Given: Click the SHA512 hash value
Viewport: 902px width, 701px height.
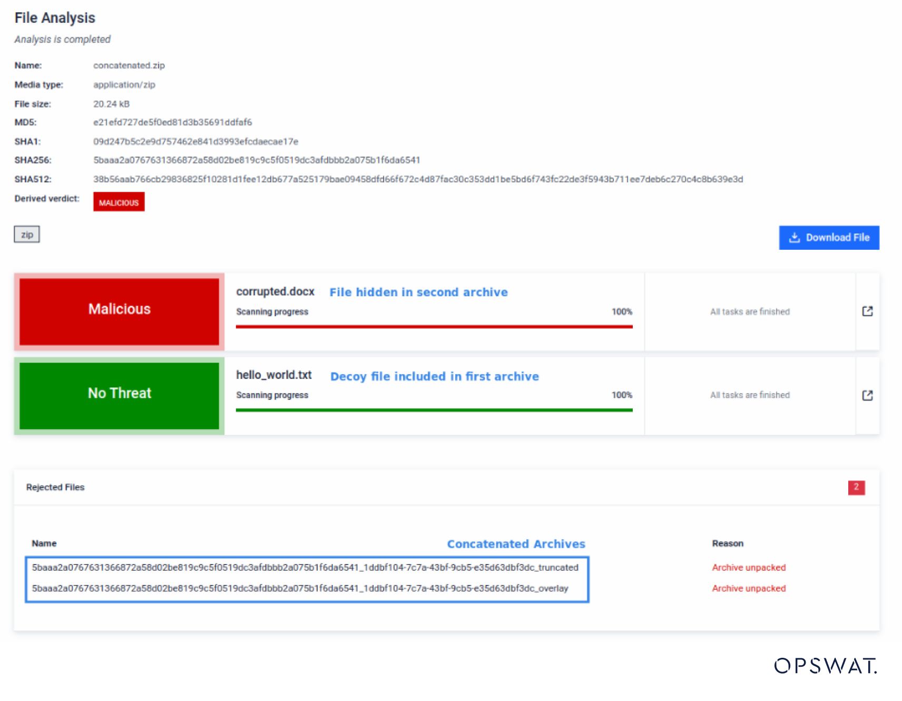Looking at the screenshot, I should pos(418,179).
